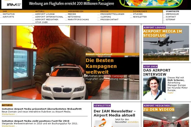Open Pressemitteilungen link
This screenshot has height=127, width=191.
click(x=112, y=14)
